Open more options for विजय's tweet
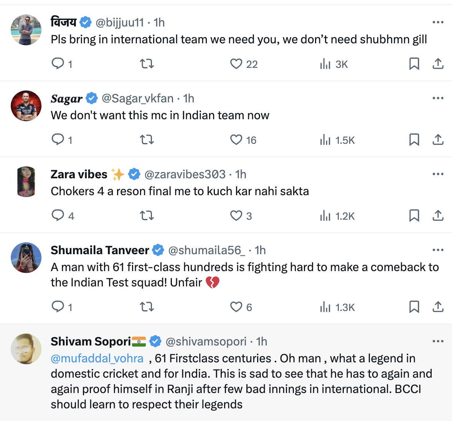Image resolution: width=452 pixels, height=421 pixels. click(x=438, y=22)
